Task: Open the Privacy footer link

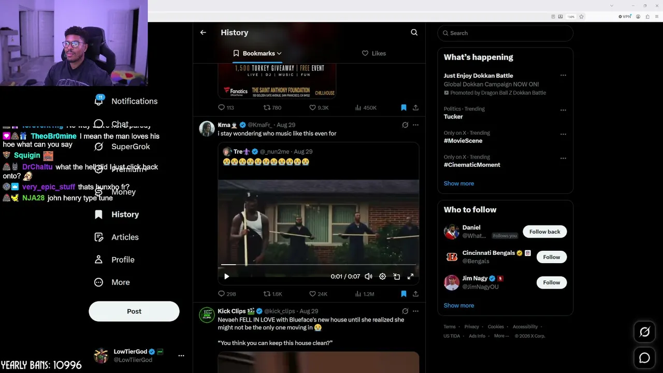Action: [x=472, y=327]
